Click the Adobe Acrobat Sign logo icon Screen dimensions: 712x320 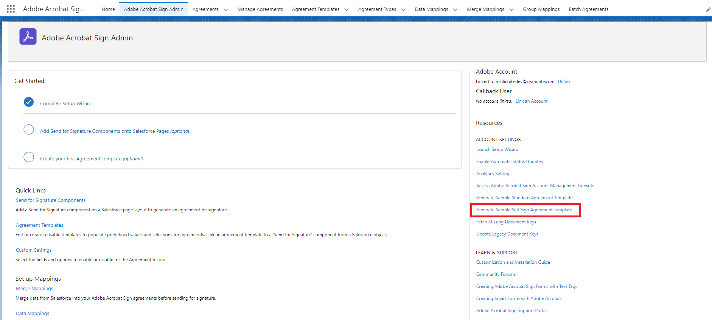28,37
